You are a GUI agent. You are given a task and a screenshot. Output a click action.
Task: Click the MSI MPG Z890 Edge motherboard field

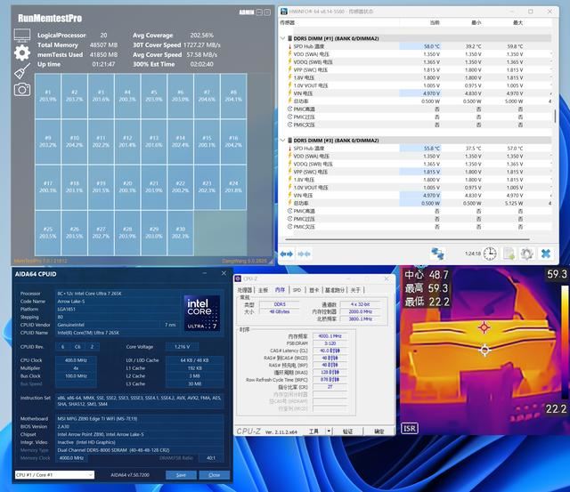[139, 419]
